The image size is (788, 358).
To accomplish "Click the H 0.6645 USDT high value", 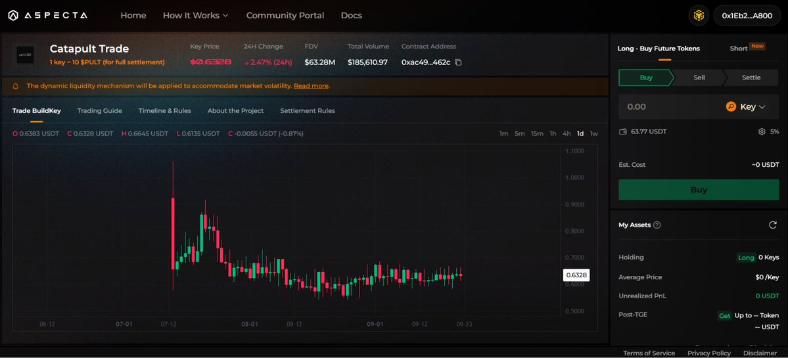I will pyautogui.click(x=145, y=133).
